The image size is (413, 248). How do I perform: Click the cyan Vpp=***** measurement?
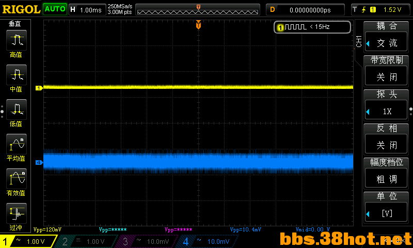(x=113, y=229)
